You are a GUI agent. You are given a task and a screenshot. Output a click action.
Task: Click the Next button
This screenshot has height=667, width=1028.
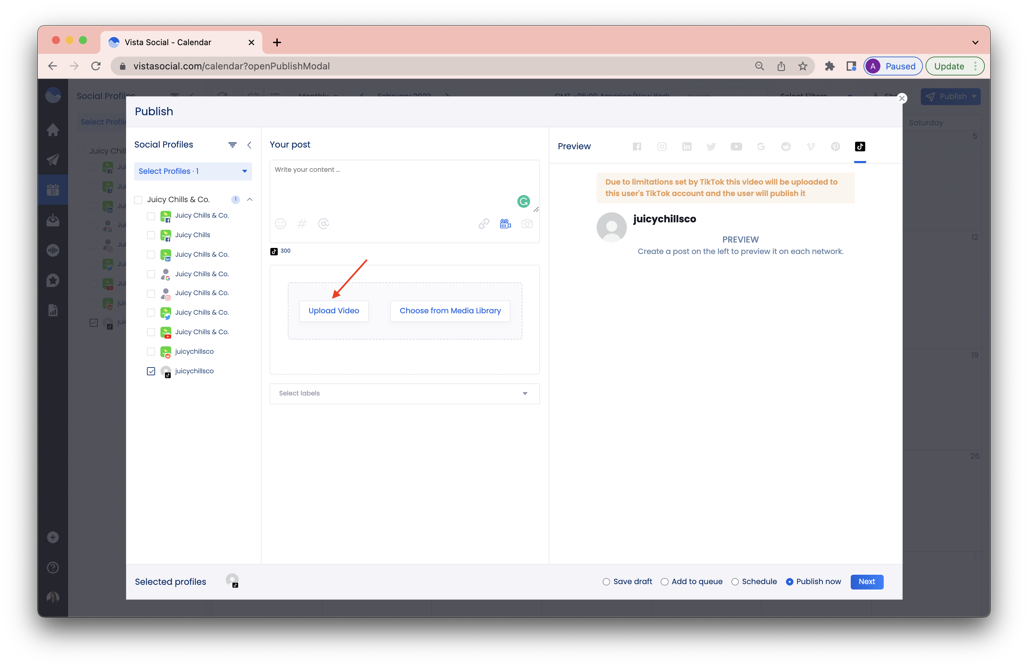coord(867,582)
